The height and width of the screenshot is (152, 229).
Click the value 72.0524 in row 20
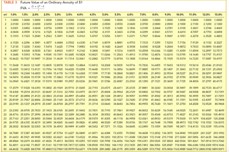207,104
